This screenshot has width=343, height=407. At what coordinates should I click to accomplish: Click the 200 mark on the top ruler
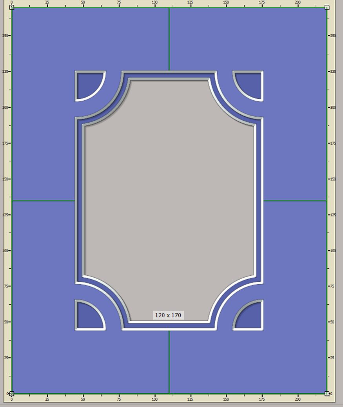pyautogui.click(x=298, y=2)
